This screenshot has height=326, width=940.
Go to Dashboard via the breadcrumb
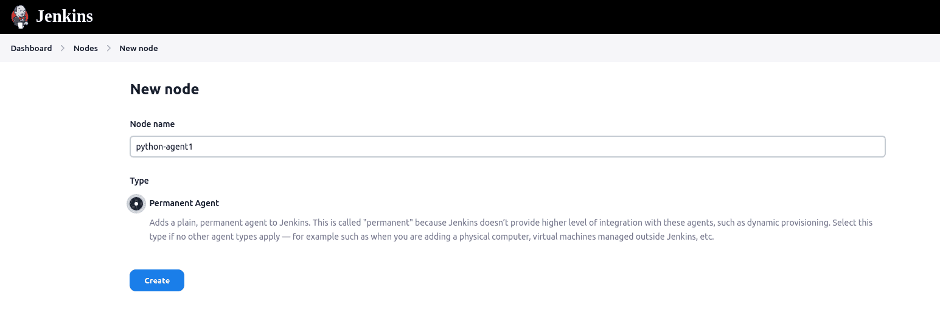31,48
